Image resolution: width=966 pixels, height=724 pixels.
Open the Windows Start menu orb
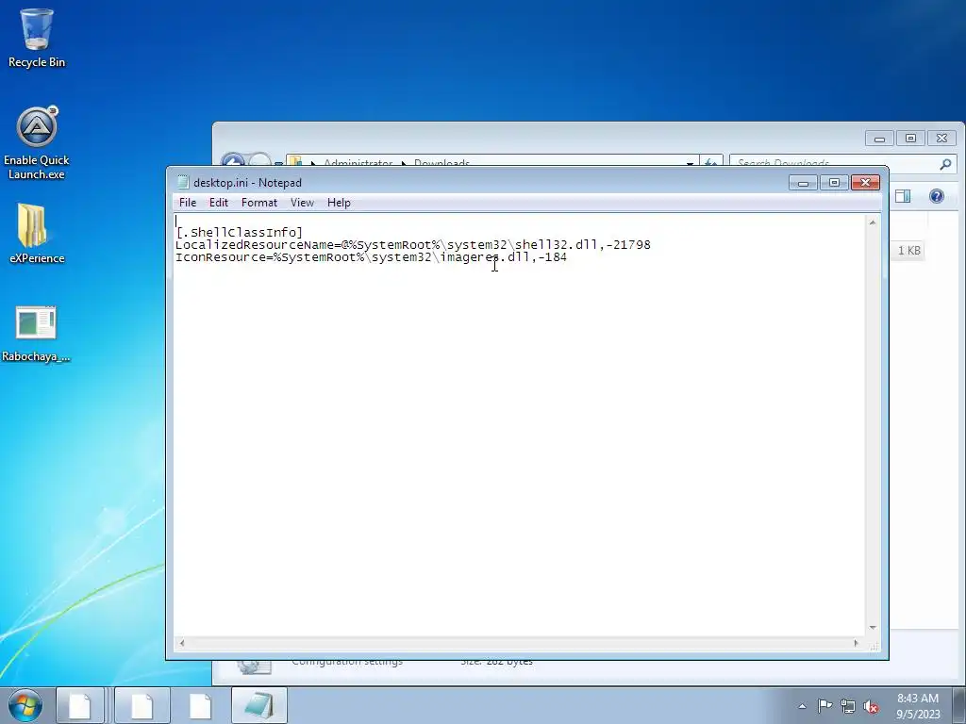coord(25,705)
